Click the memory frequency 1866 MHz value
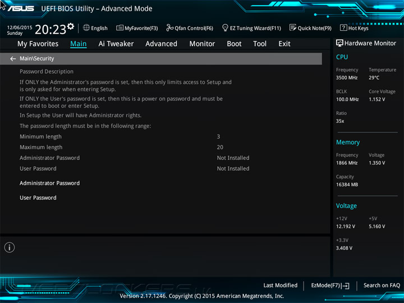 [347, 163]
